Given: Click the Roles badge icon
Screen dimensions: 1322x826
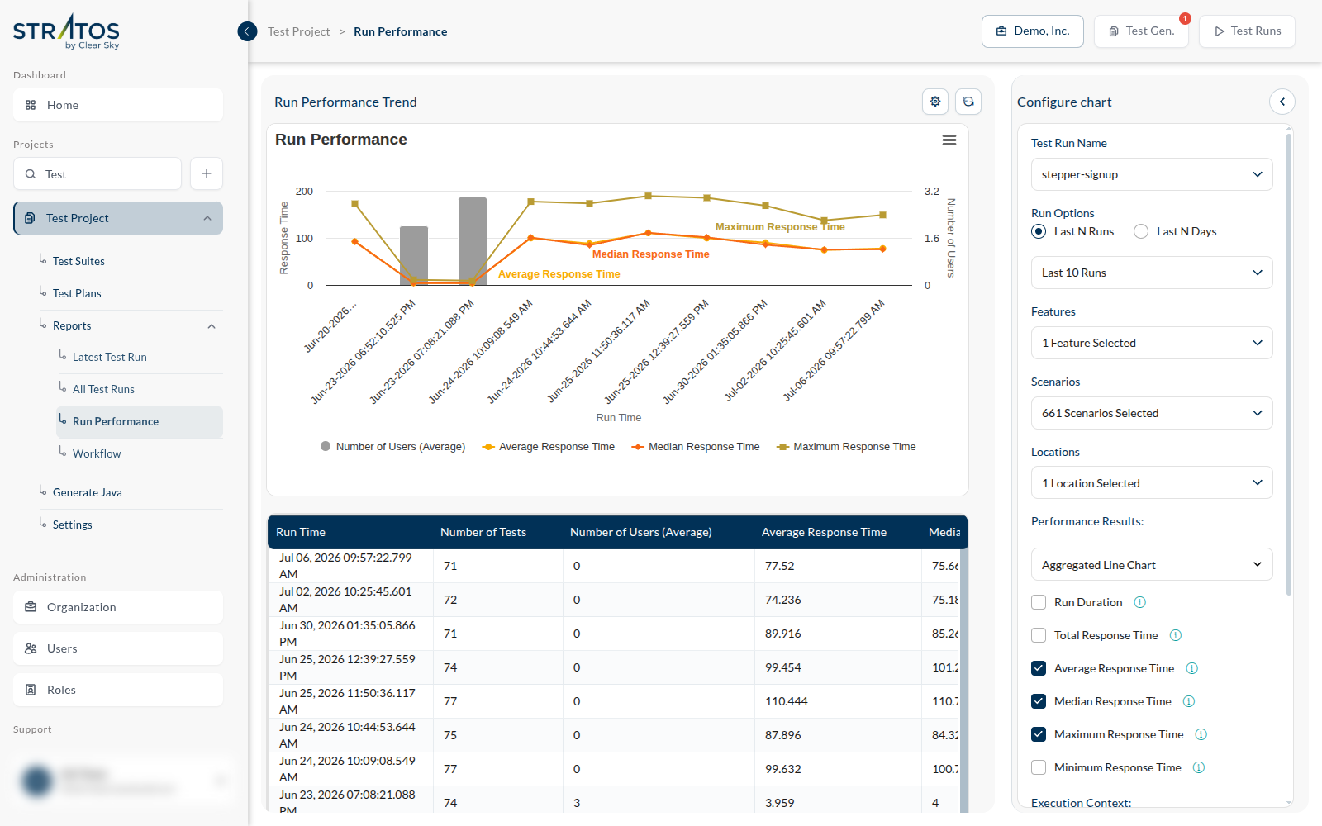Looking at the screenshot, I should pyautogui.click(x=31, y=690).
